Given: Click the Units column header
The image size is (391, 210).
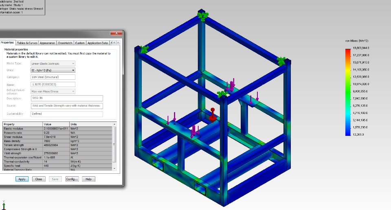Looking at the screenshot, I should [x=91, y=124].
